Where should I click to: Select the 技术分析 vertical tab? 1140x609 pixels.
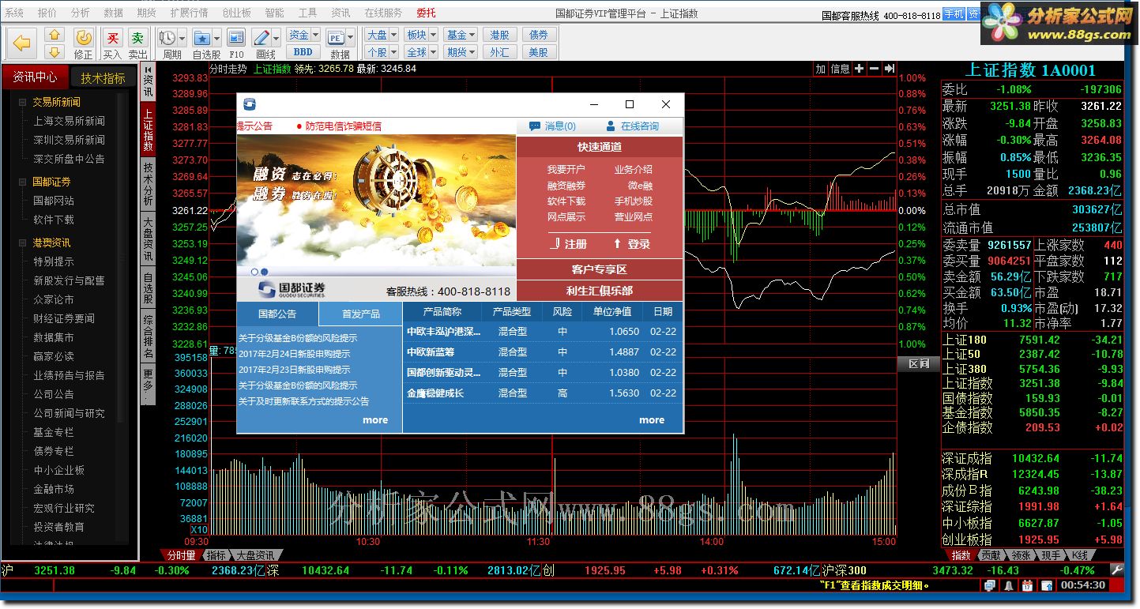point(148,183)
